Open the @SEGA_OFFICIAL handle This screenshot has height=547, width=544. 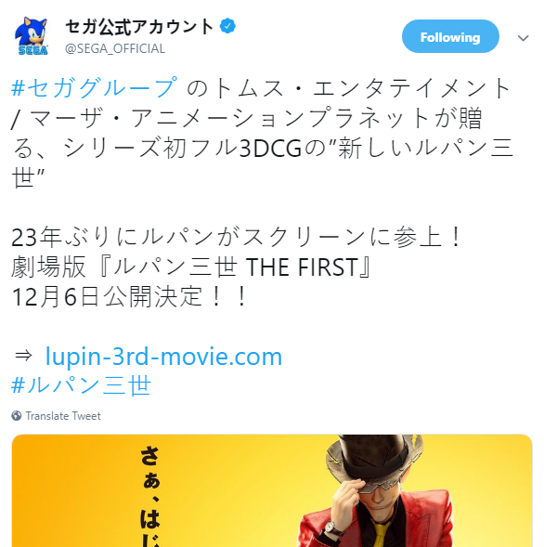coord(115,48)
